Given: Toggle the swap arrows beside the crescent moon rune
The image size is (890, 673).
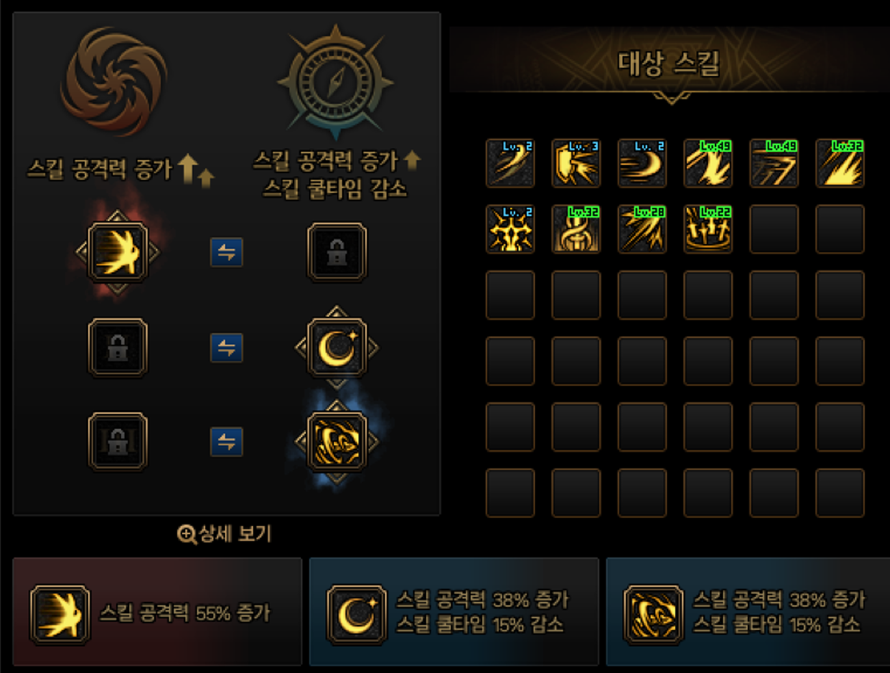Looking at the screenshot, I should click(x=226, y=347).
